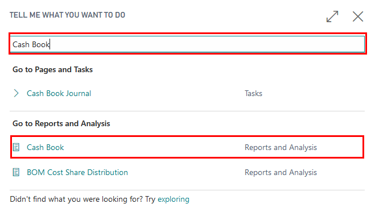The height and width of the screenshot is (208, 375).
Task: Close the Tell Me dialog
Action: [358, 16]
